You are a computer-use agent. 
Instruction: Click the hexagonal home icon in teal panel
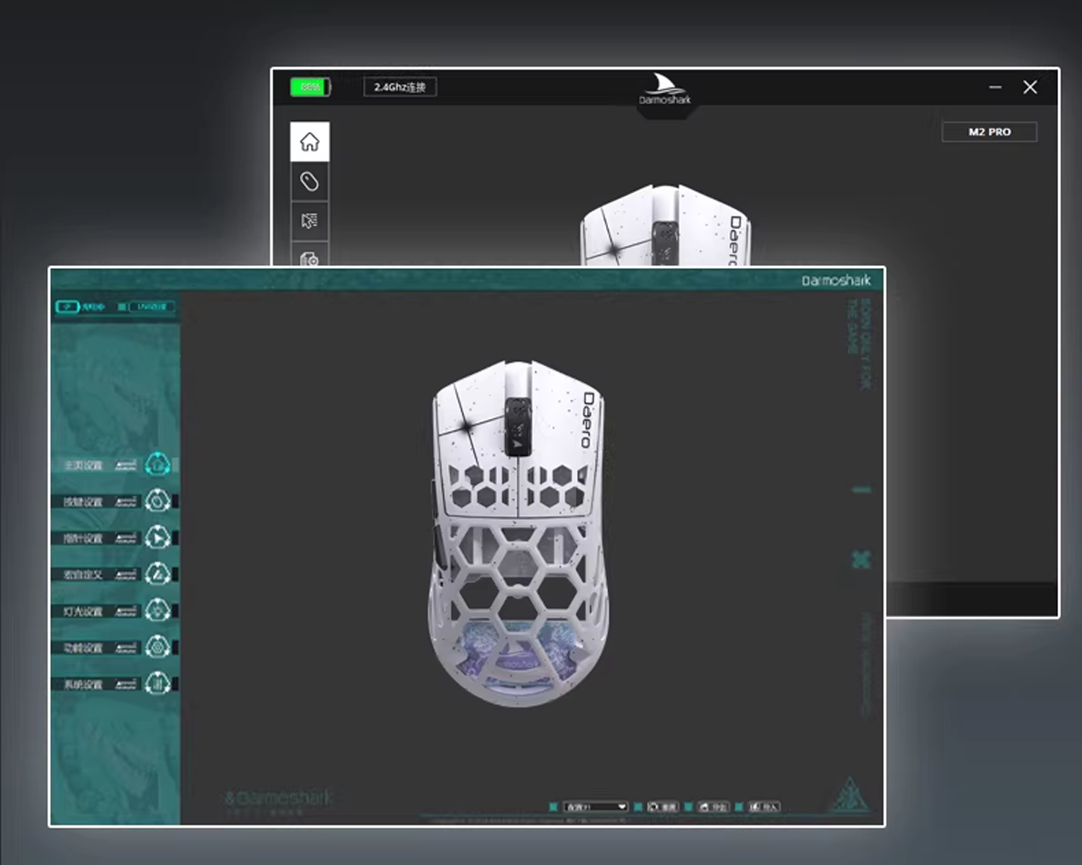tap(157, 465)
